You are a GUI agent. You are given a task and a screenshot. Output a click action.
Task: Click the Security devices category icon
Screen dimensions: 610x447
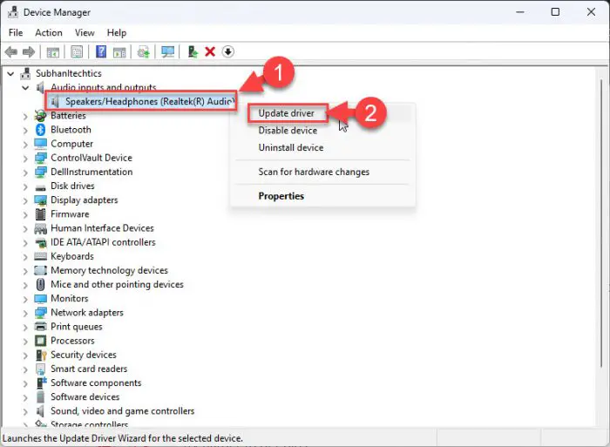click(40, 355)
